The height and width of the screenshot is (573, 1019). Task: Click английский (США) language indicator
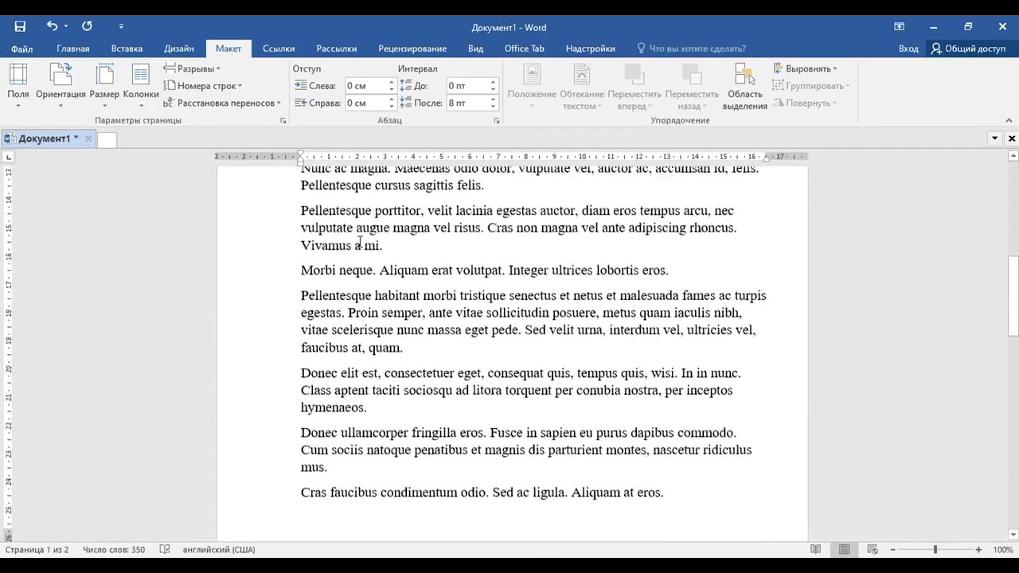point(219,549)
